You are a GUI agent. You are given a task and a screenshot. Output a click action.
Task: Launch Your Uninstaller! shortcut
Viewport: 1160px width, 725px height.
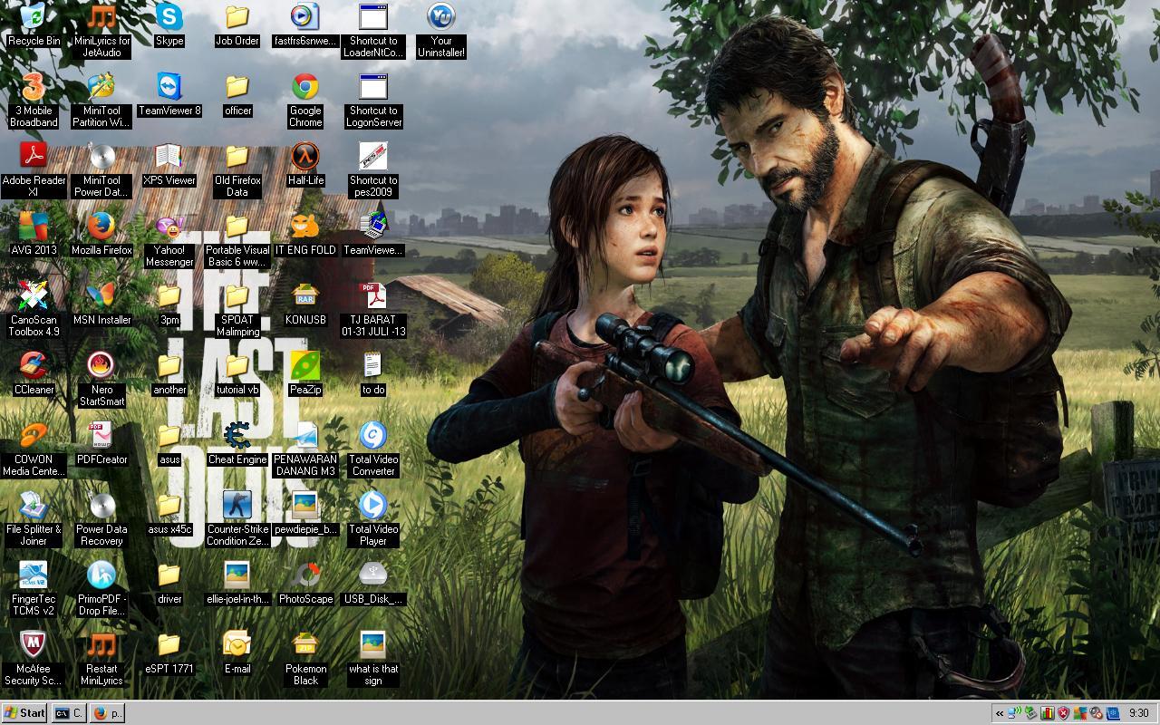tap(441, 16)
